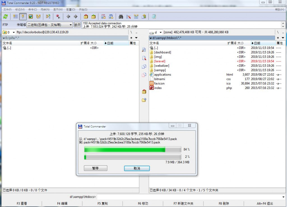Switch to brief file list view icon
This screenshot has height=207, width=287.
coord(15,17)
